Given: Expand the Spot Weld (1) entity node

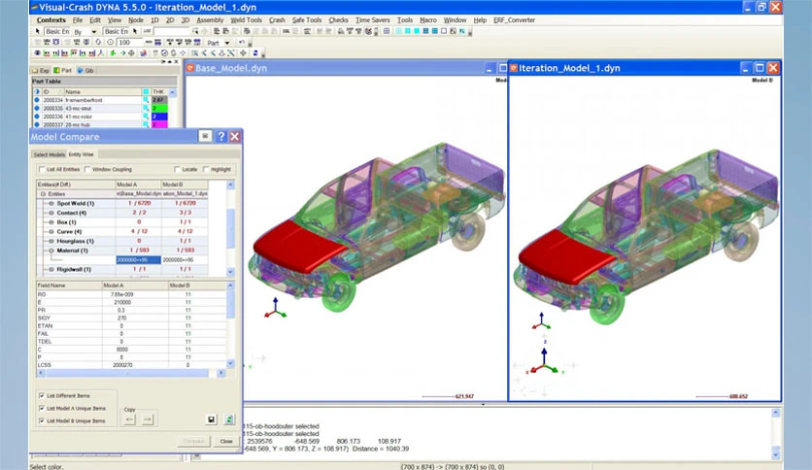Looking at the screenshot, I should [51, 203].
